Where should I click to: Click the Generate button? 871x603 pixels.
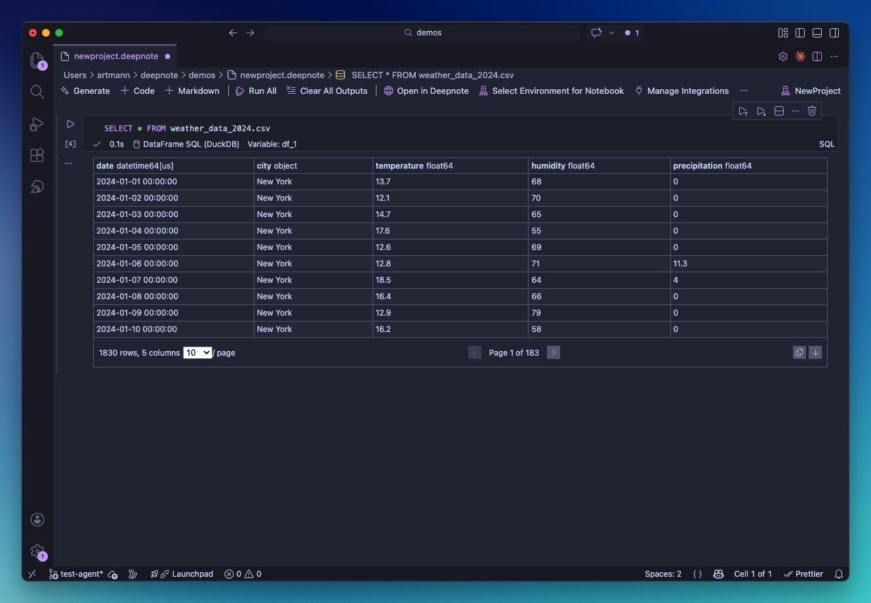click(85, 91)
